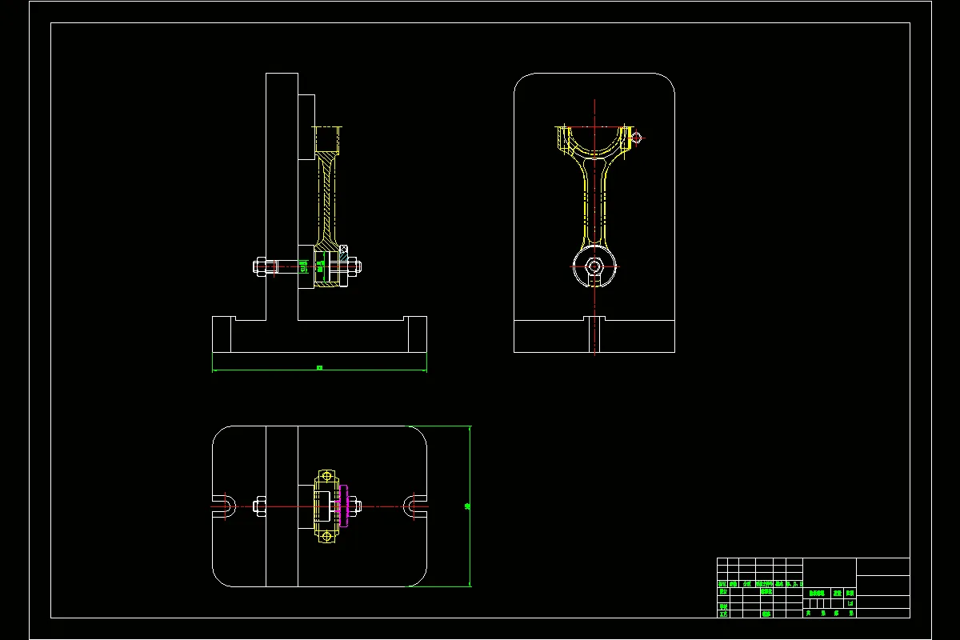Viewport: 960px width, 640px height.
Task: Select the base keyway slot in front view
Action: tap(594, 334)
